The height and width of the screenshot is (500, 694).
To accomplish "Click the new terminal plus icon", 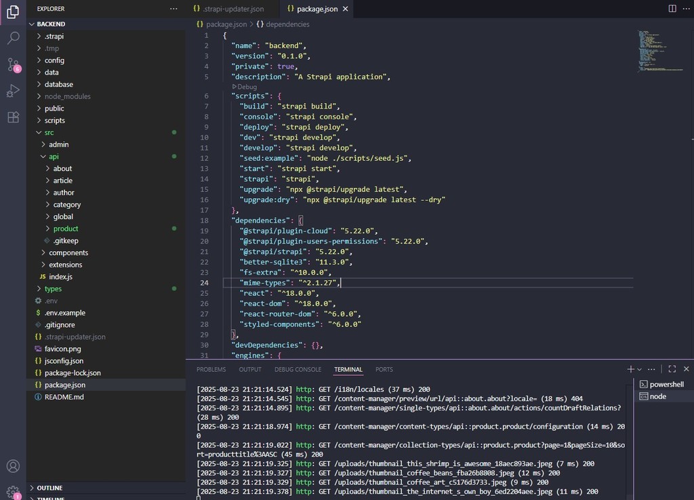I will coord(630,369).
